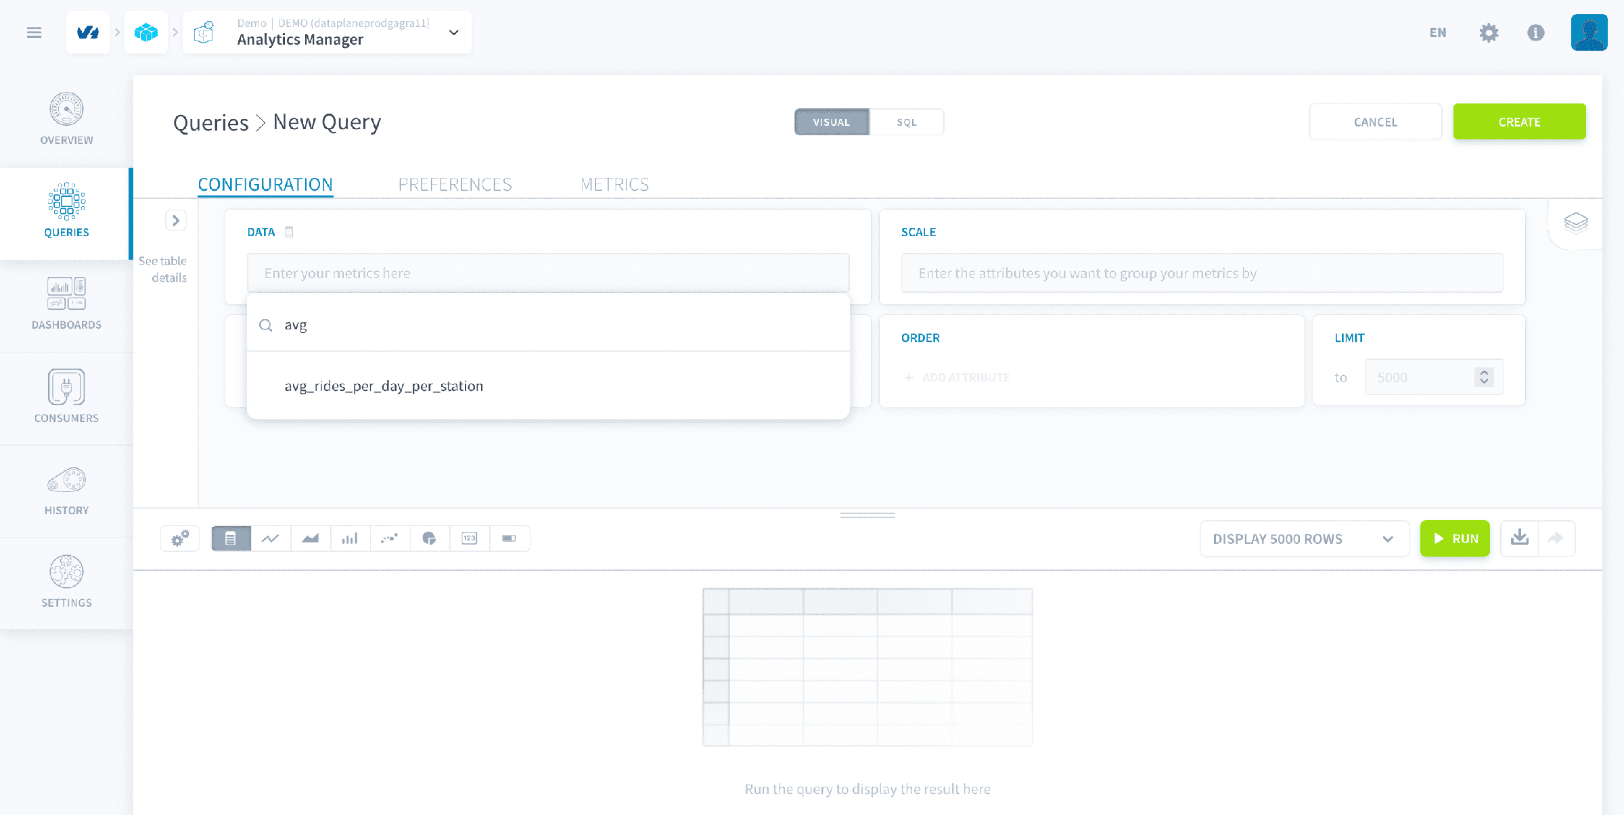The image size is (1624, 815).
Task: Go to Overview in sidebar
Action: (x=66, y=119)
